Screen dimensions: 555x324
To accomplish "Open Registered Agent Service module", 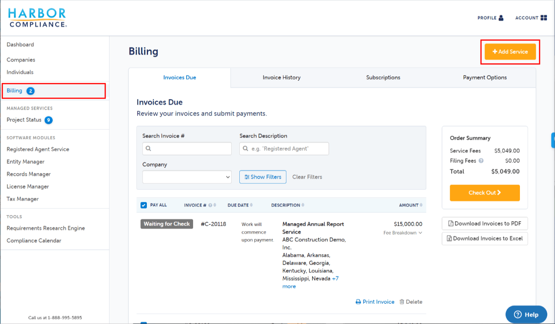I will click(38, 149).
